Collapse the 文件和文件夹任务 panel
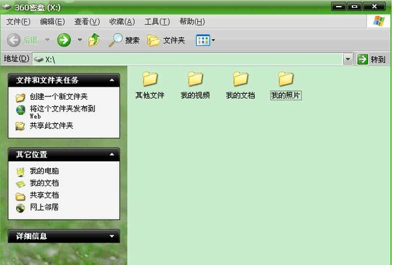Image resolution: width=393 pixels, height=265 pixels. coord(113,80)
